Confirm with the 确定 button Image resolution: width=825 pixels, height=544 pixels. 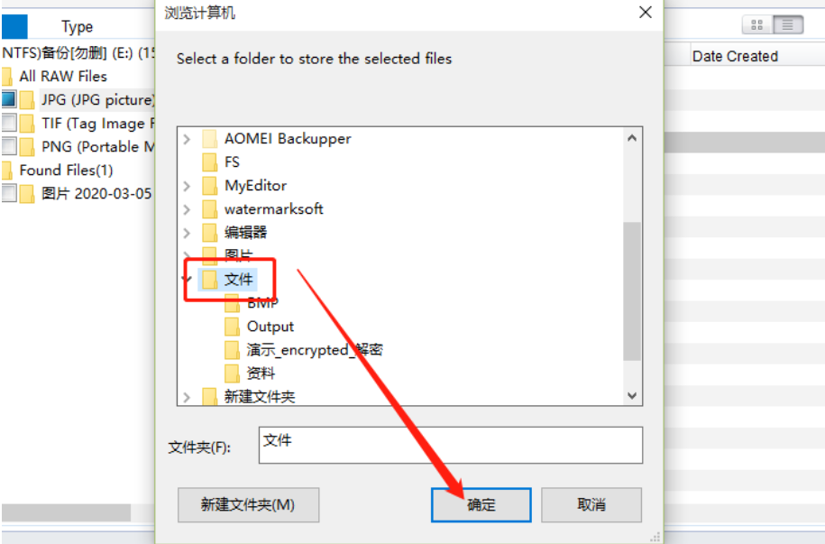(481, 504)
